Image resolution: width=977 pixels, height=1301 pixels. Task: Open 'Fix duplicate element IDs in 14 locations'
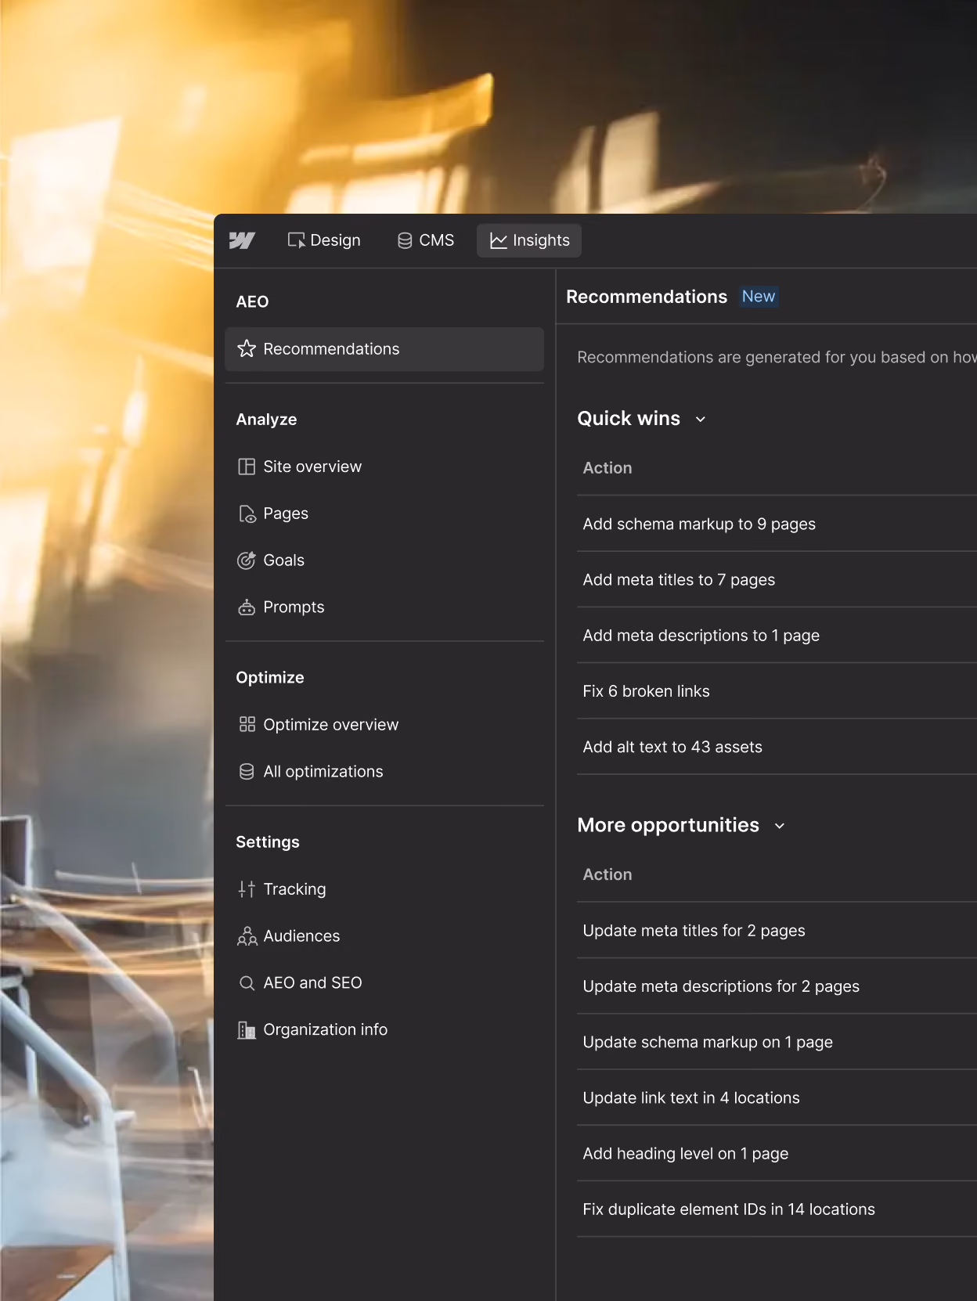pyautogui.click(x=777, y=1209)
